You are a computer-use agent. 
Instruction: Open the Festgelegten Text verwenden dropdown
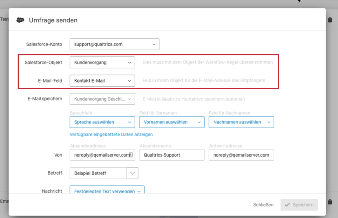click(107, 190)
